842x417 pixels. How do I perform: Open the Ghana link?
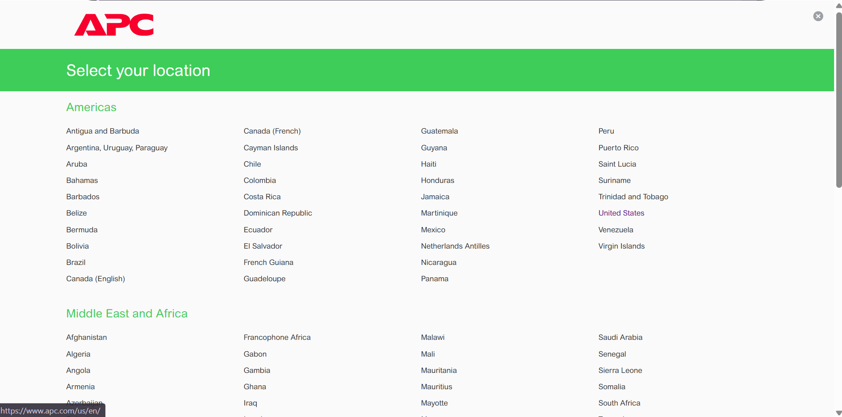point(255,387)
